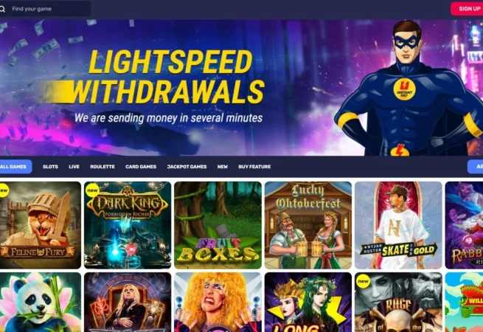Open the Fruit Boxes game tile
Screen dimensions: 483x332
click(x=218, y=225)
